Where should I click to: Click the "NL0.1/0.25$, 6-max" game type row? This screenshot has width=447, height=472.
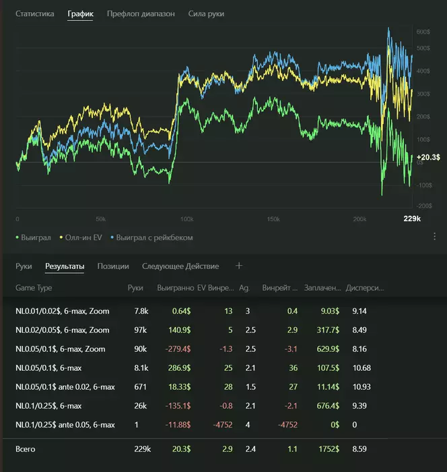[x=48, y=406]
